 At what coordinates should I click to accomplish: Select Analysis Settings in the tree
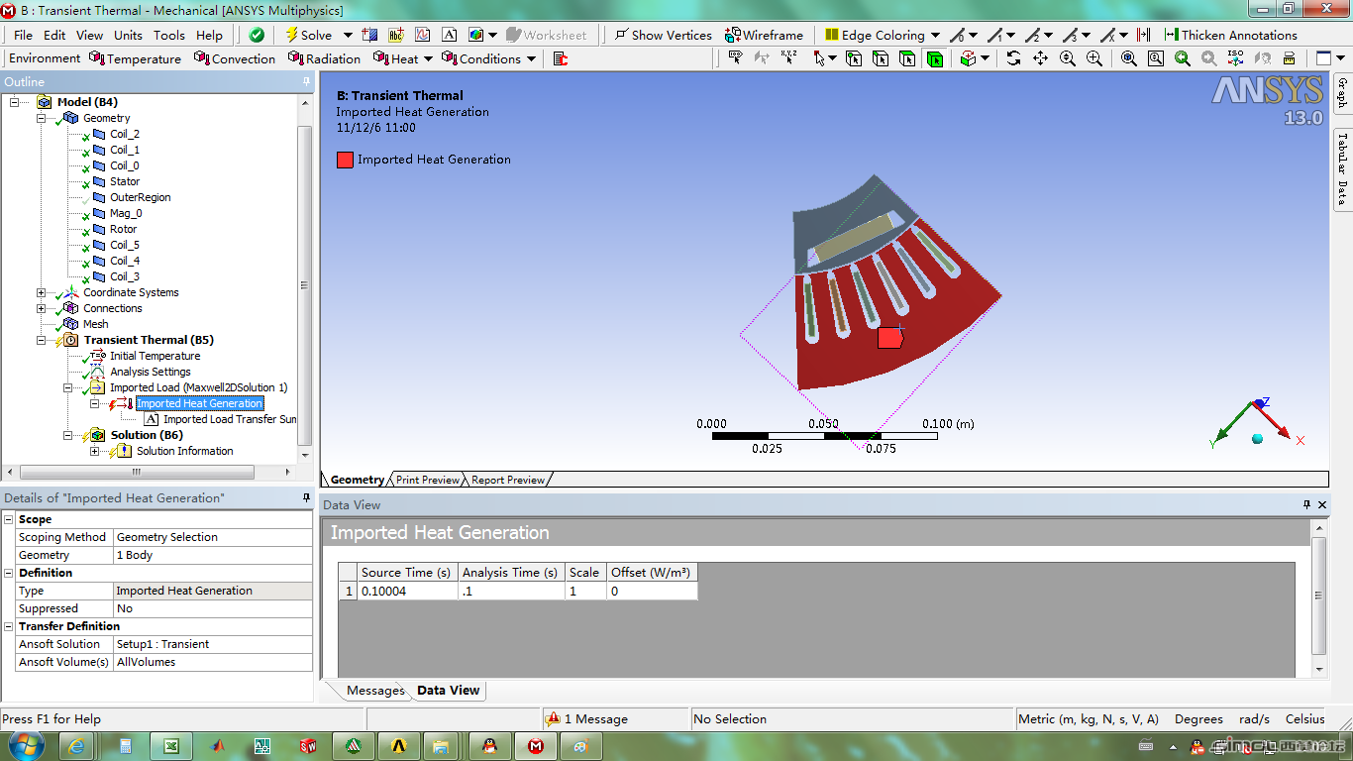coord(150,372)
